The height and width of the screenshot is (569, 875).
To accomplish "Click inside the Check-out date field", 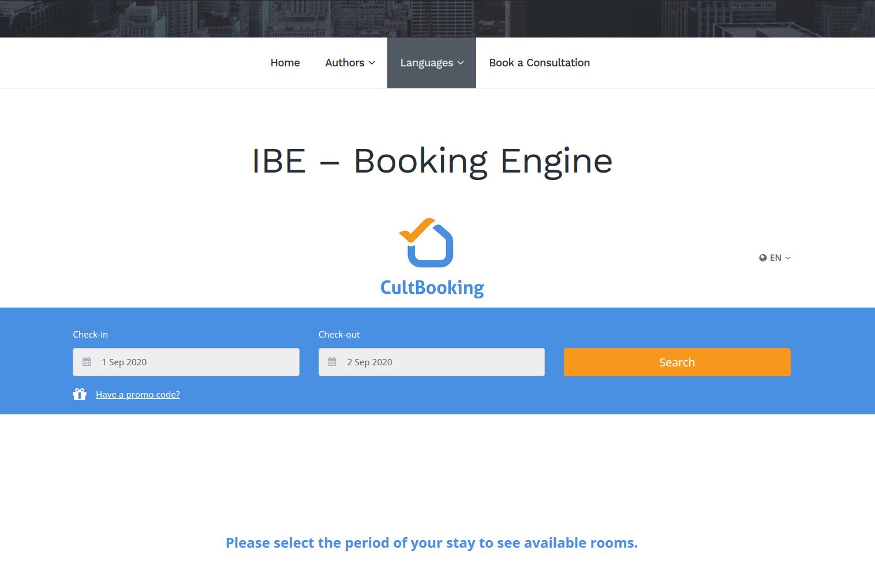I will (x=431, y=362).
